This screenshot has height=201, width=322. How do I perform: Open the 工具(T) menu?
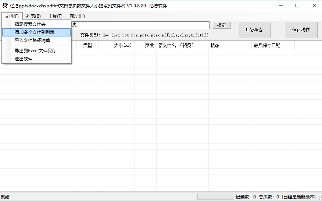click(x=55, y=16)
